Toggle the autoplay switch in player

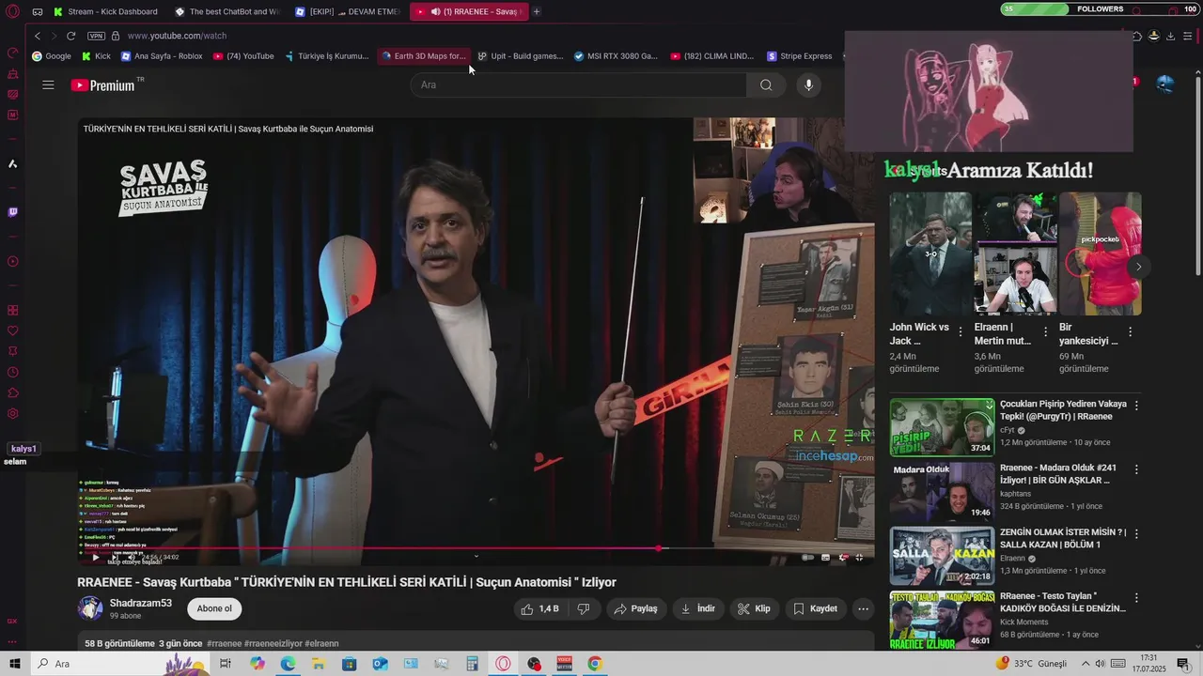click(x=807, y=557)
